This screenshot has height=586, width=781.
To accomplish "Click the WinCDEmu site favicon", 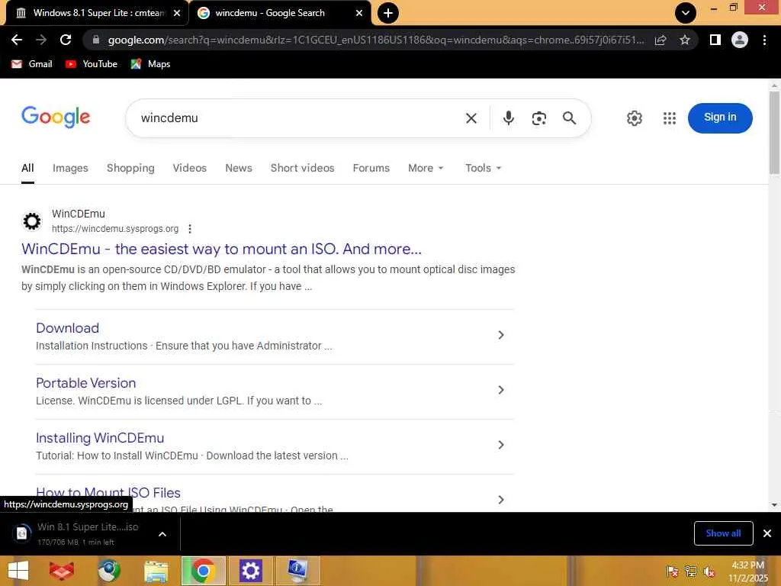I will pyautogui.click(x=32, y=221).
